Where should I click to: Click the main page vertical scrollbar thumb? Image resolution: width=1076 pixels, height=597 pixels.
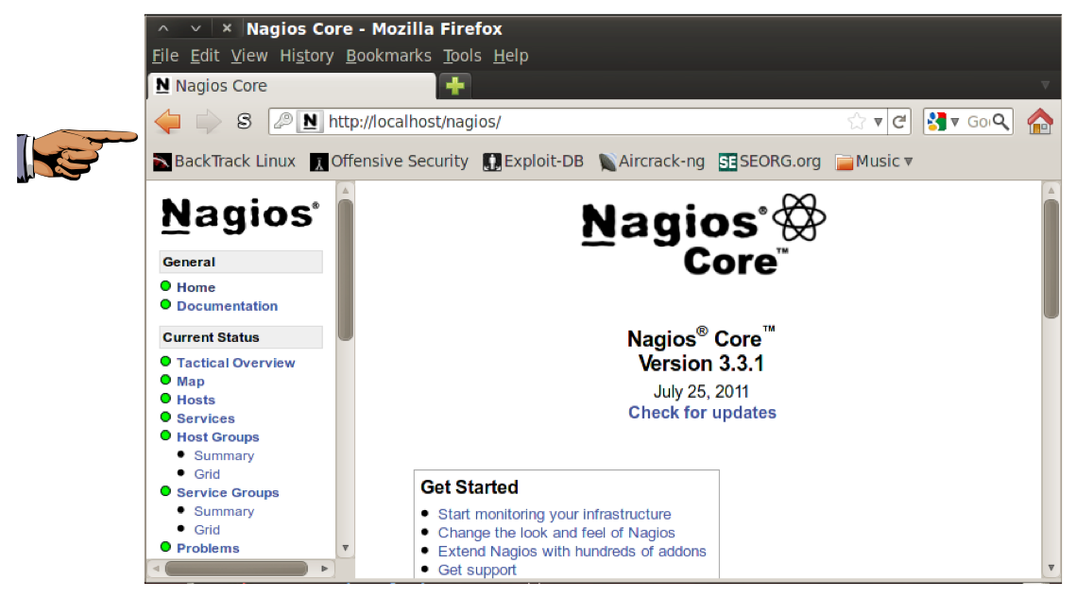1050,258
